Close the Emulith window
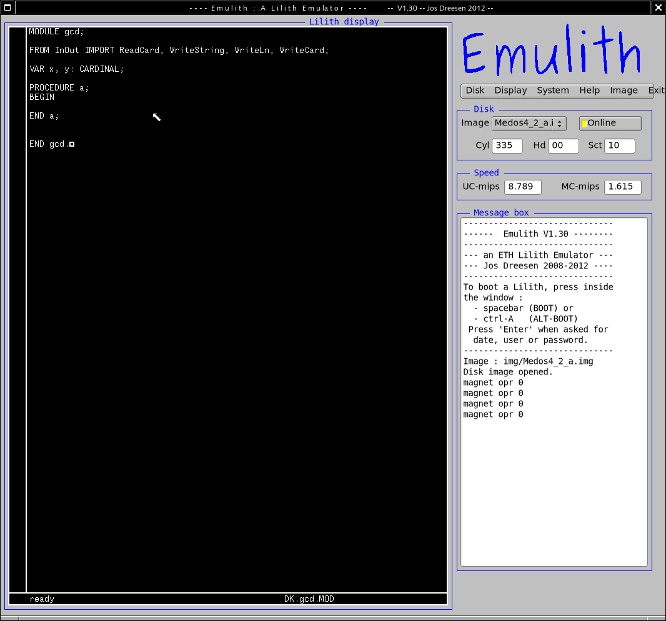 point(659,7)
